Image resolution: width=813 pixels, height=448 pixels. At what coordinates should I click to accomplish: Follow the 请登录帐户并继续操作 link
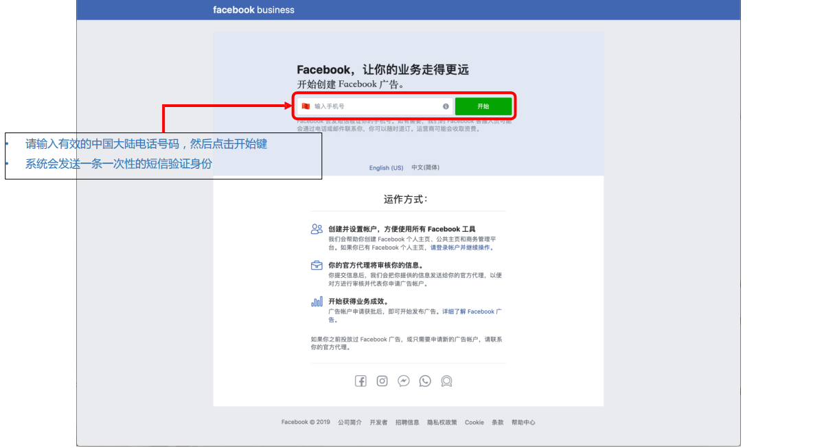pyautogui.click(x=462, y=248)
